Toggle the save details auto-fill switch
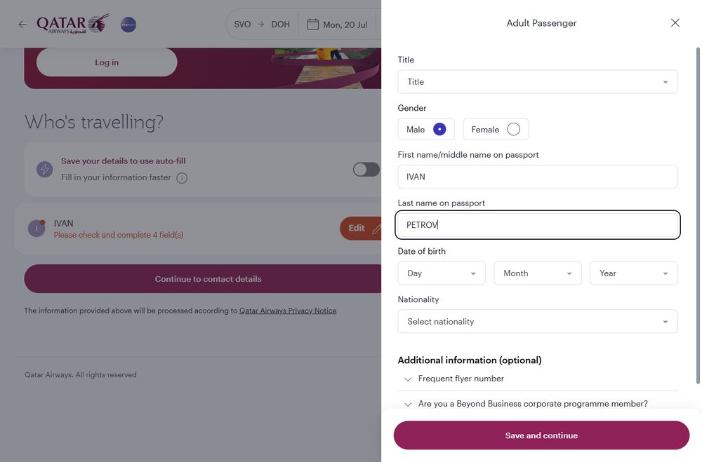 (x=366, y=170)
